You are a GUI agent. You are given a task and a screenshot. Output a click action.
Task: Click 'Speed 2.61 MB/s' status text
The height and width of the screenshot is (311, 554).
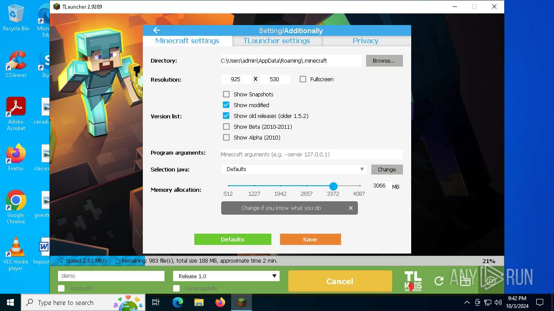click(x=86, y=261)
